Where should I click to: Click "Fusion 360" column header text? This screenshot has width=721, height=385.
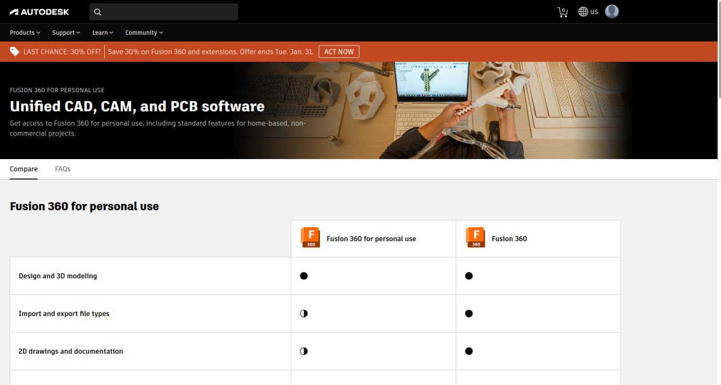click(509, 239)
